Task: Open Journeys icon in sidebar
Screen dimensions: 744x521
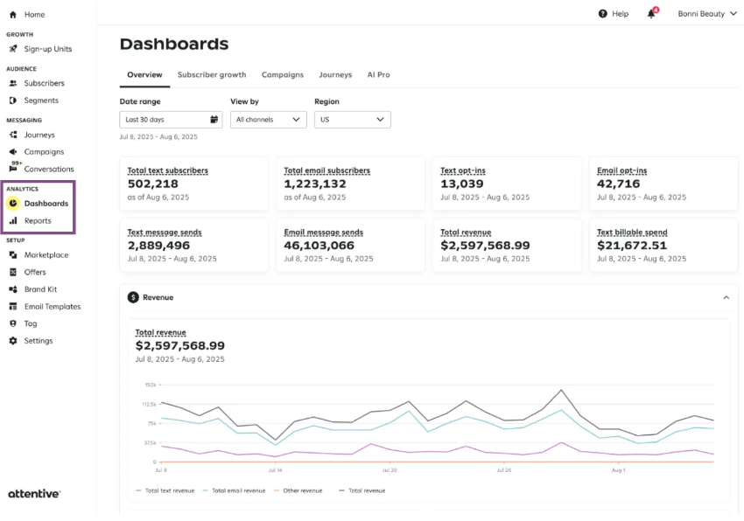Action: click(13, 135)
